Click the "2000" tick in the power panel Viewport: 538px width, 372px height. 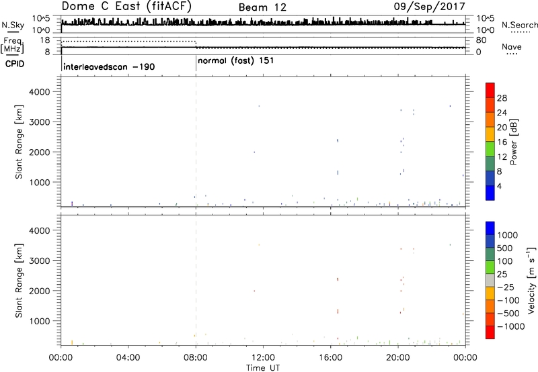[40, 152]
